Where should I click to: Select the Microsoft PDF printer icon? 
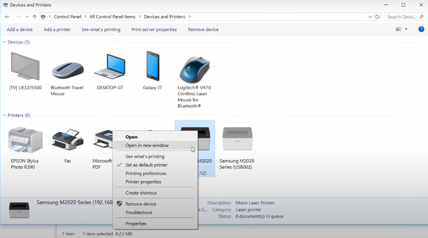pyautogui.click(x=104, y=139)
